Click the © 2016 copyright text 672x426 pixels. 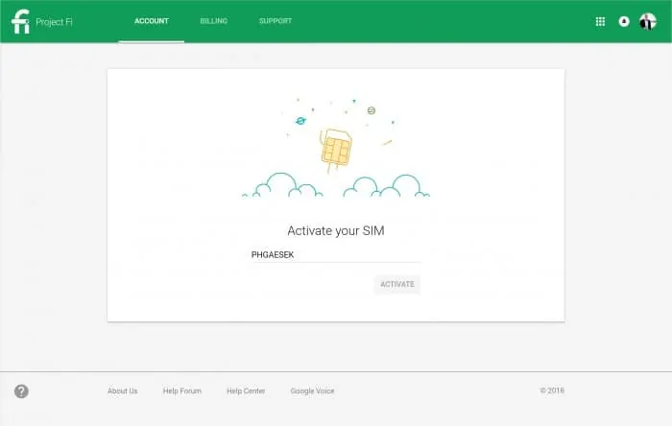pos(552,390)
